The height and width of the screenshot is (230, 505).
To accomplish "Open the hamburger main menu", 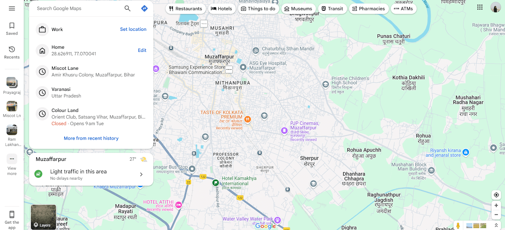I will click(x=12, y=8).
